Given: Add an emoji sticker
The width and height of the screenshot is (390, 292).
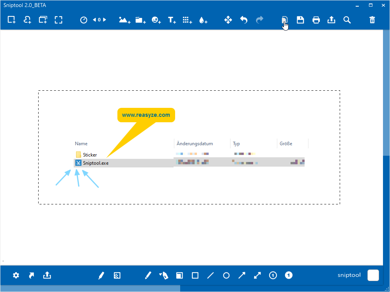Looking at the screenshot, I should pos(156,19).
